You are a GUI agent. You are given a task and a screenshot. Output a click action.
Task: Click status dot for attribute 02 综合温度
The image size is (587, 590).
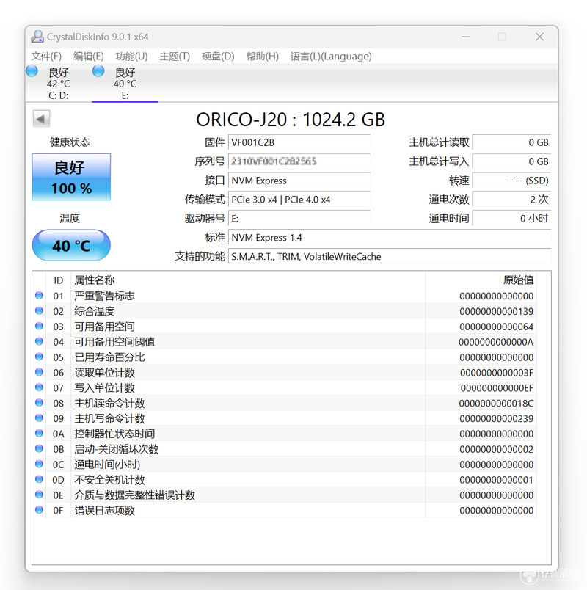click(x=39, y=311)
